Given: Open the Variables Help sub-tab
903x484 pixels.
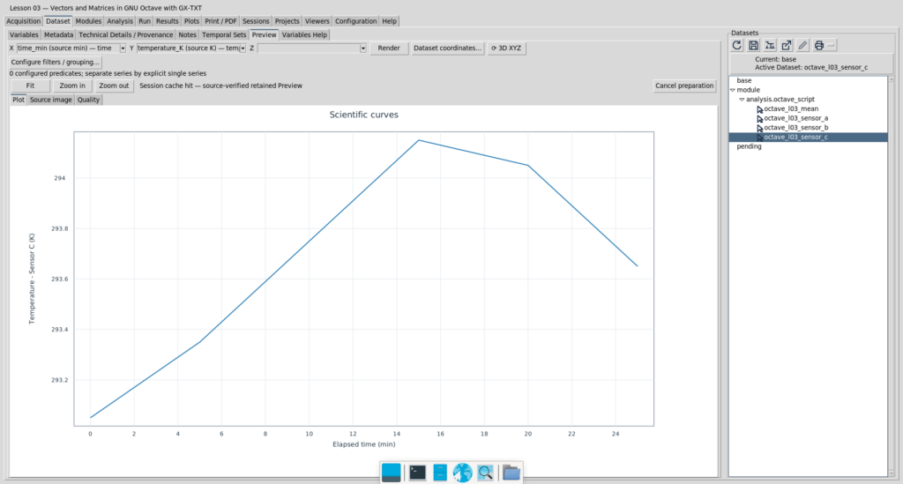Looking at the screenshot, I should [x=304, y=35].
